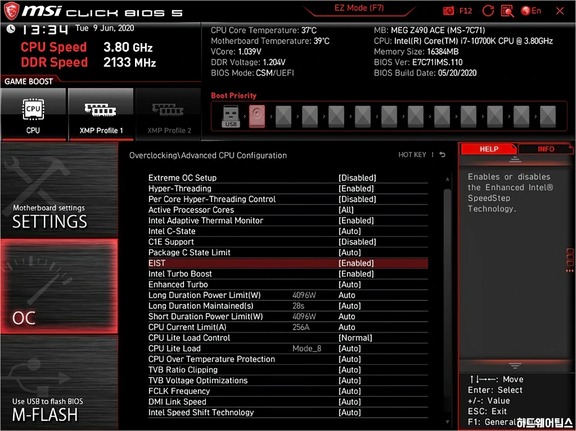Click the back arrow next to HOT KEY

click(x=442, y=155)
